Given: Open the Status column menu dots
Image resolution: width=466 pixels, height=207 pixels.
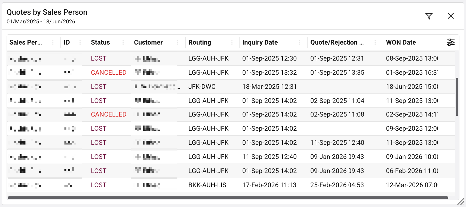Looking at the screenshot, I should [x=123, y=42].
